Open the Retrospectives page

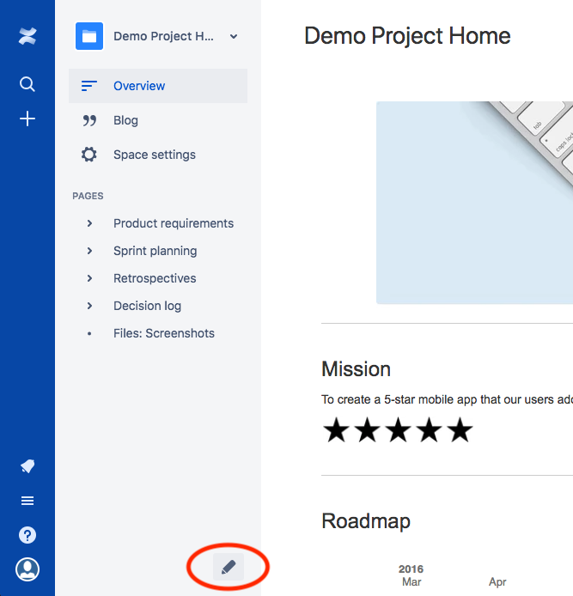click(155, 278)
